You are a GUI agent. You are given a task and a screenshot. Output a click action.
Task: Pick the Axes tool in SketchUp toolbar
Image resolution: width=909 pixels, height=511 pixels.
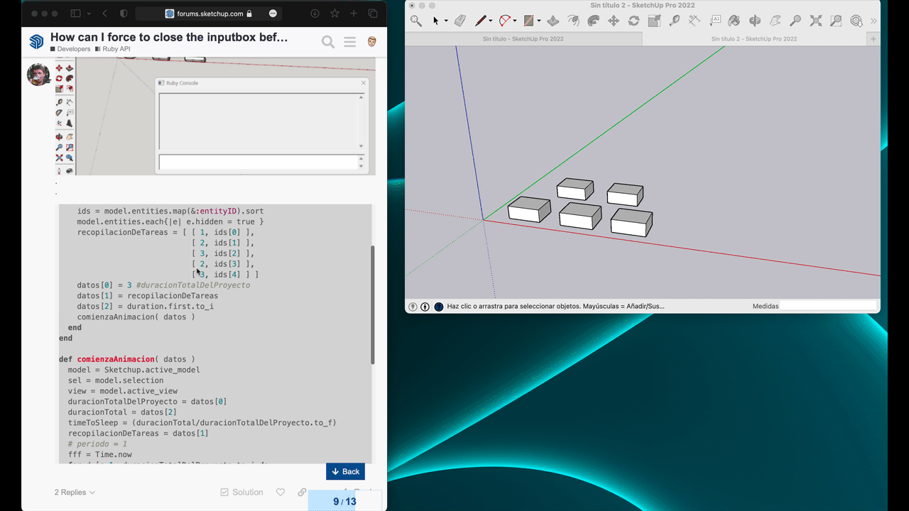click(x=695, y=21)
